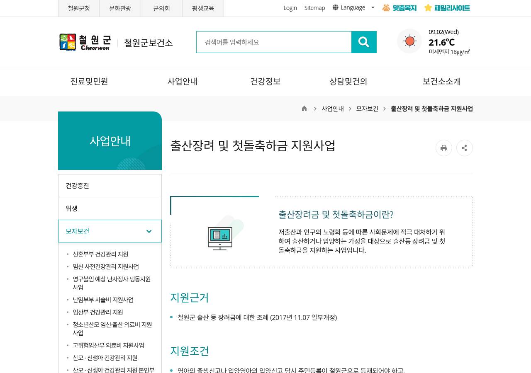Click the 패밀리사이트 star icon link
Screen dimensions: 531x373
click(447, 7)
